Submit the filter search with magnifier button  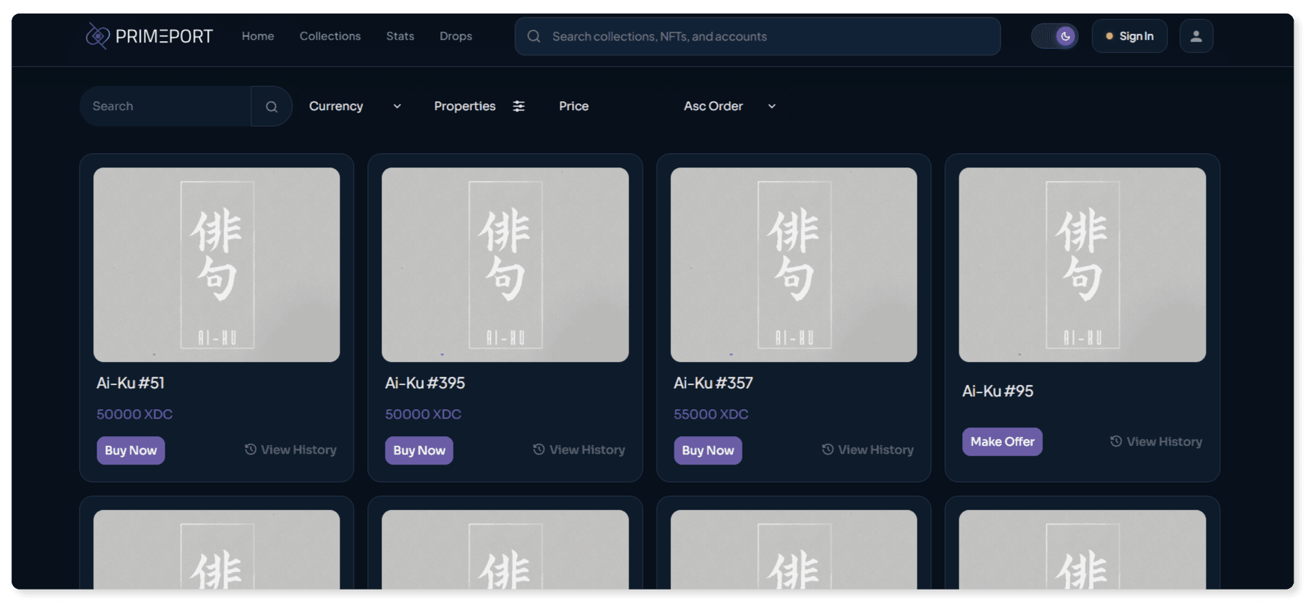[x=271, y=106]
